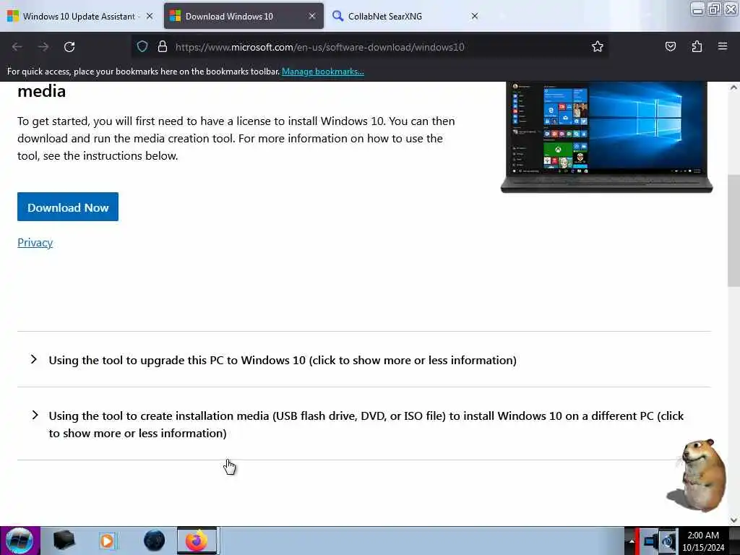
Task: Open the Extensions puzzle icon
Action: (x=697, y=46)
